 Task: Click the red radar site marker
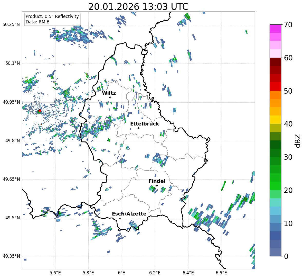(x=40, y=111)
